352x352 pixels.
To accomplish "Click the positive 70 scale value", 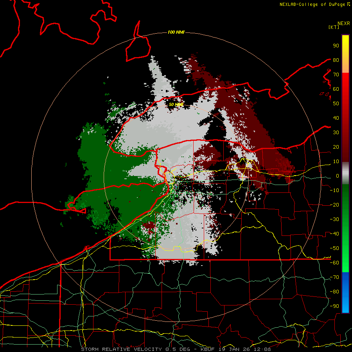I will click(336, 75).
